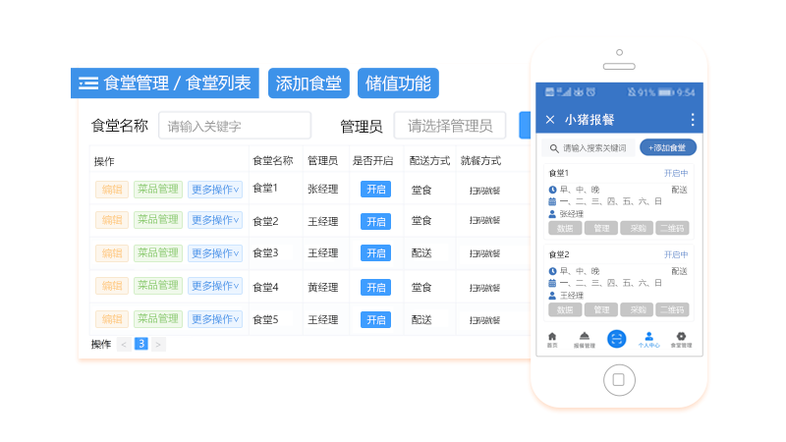Focus the 请输入搜索关键词 search field
The image size is (786, 442).
(589, 148)
